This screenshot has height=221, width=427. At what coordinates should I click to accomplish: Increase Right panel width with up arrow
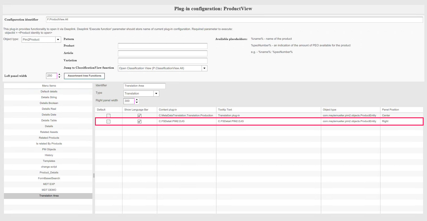point(137,99)
